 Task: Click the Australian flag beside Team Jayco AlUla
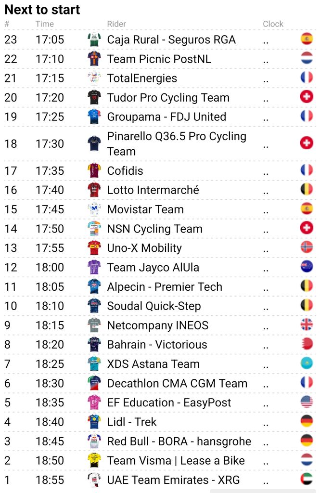[307, 267]
